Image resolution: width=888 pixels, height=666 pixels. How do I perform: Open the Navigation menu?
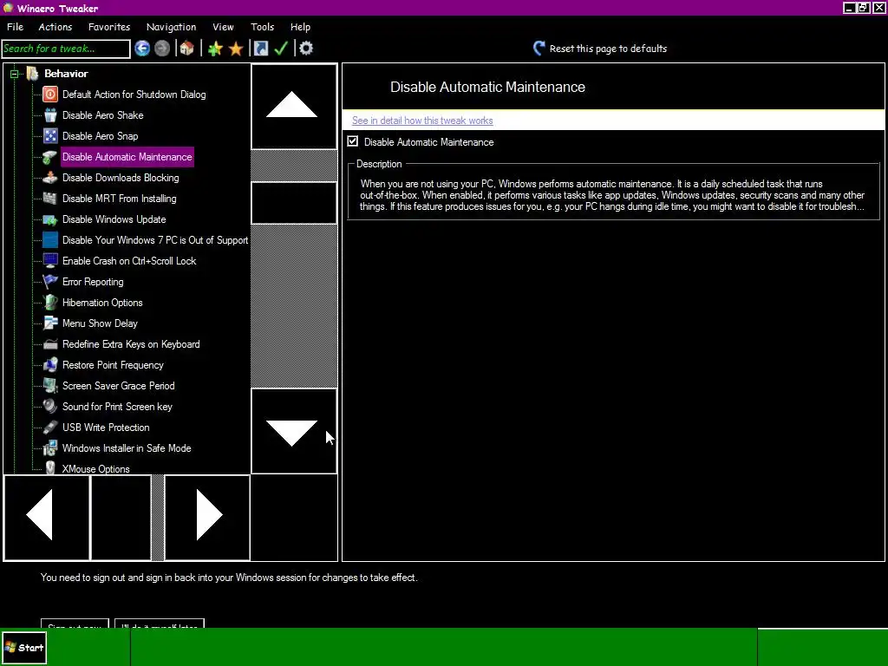tap(171, 27)
